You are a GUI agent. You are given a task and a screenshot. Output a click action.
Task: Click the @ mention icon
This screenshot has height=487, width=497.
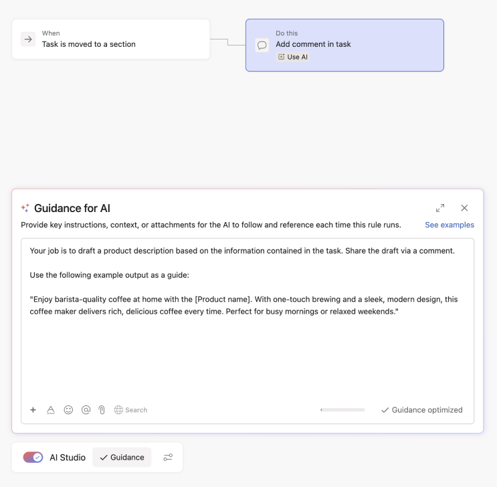tap(86, 410)
